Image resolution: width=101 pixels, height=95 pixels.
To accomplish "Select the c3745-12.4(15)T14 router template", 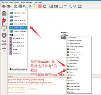I will click(x=18, y=24).
